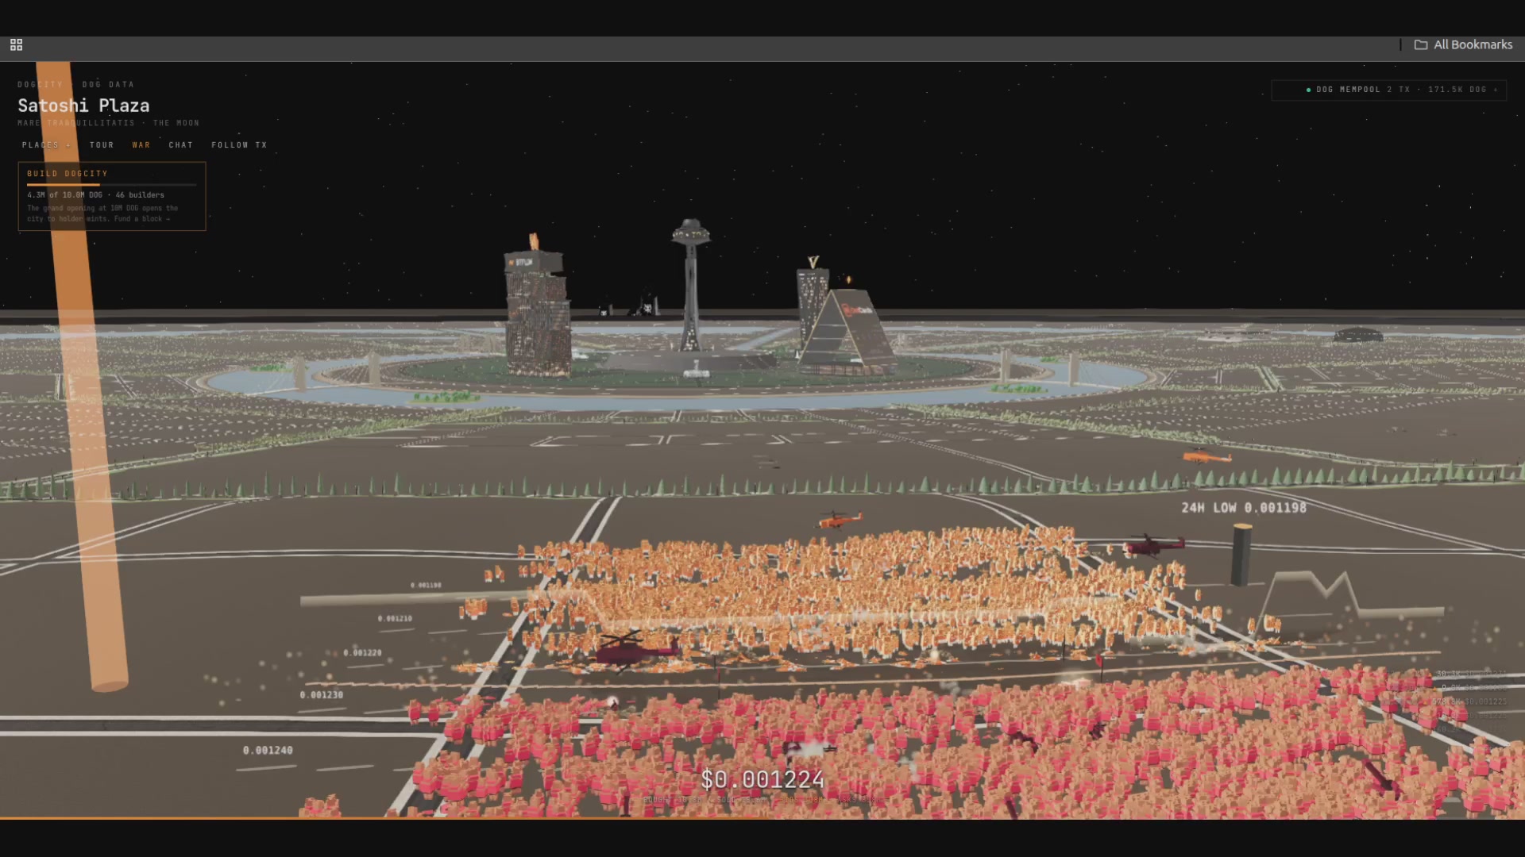Expand the DOG MEMPOOL panel
The image size is (1525, 857).
pyautogui.click(x=1389, y=90)
